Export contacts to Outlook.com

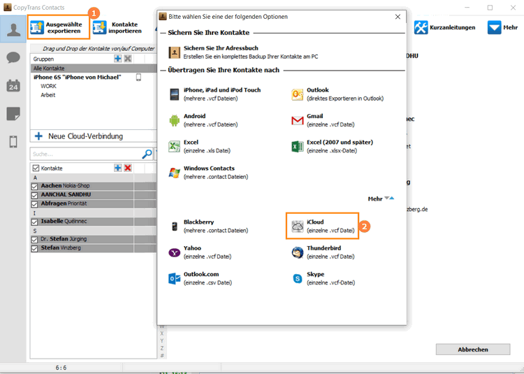(x=201, y=278)
